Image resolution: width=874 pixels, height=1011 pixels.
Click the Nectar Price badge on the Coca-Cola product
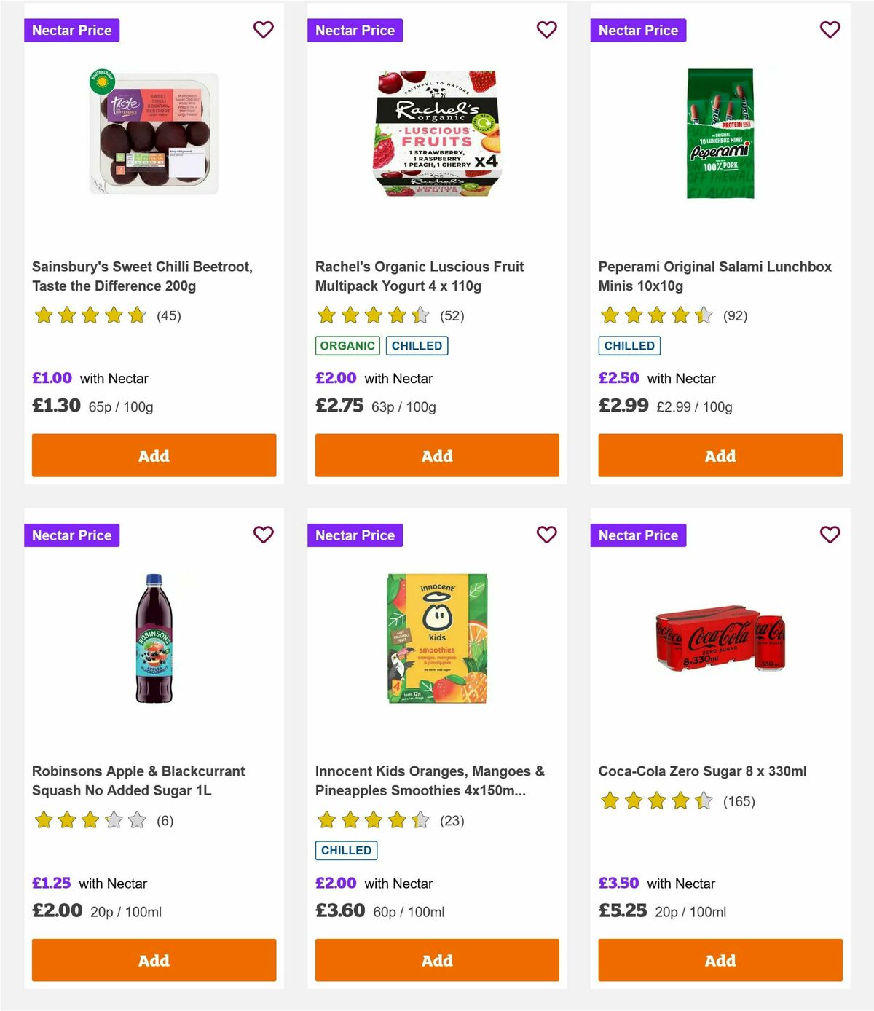click(638, 535)
